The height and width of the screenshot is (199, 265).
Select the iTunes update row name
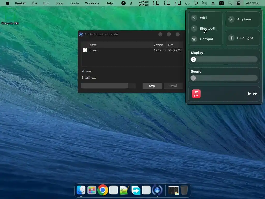(94, 50)
